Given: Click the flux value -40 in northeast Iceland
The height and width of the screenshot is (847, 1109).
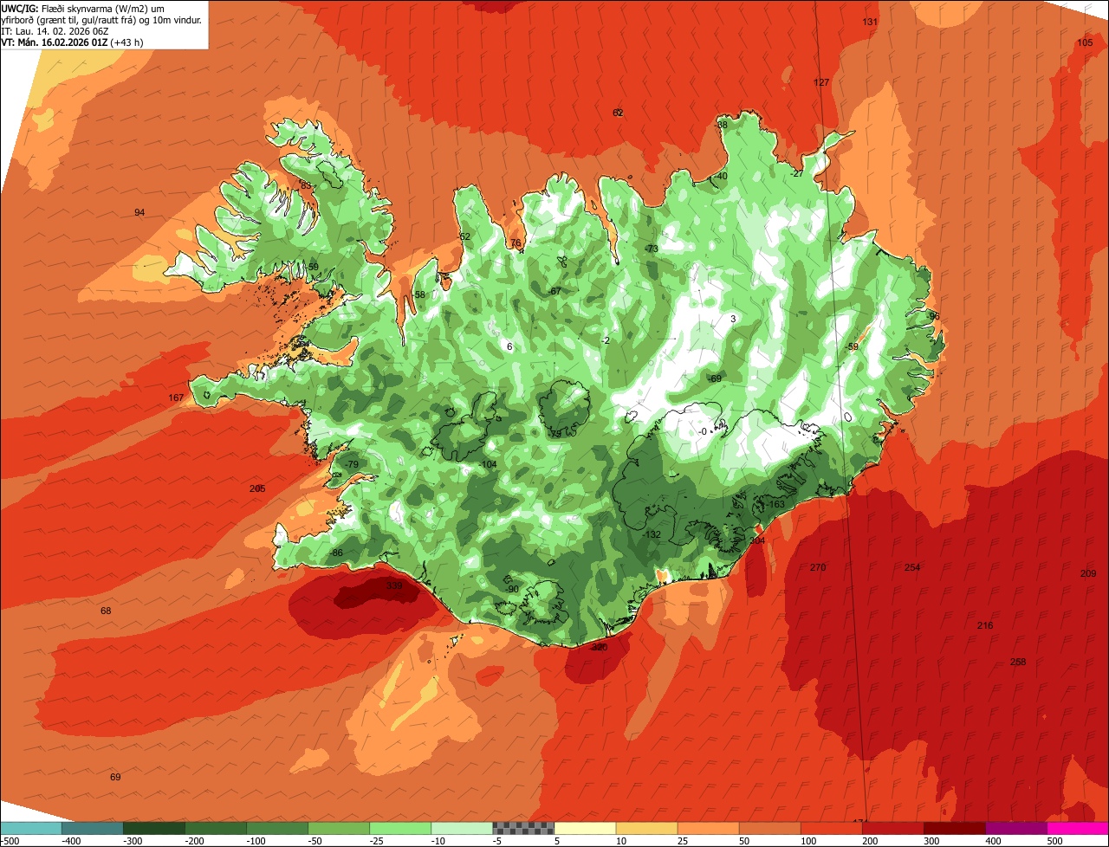Looking at the screenshot, I should pos(721,177).
